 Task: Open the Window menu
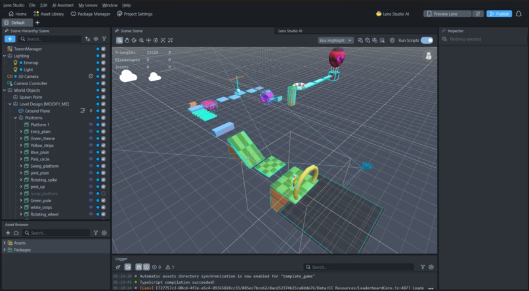(110, 5)
